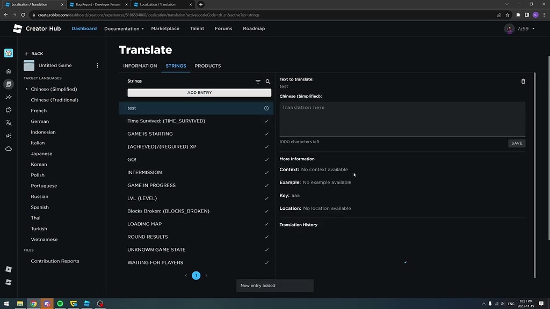Click inside the Translation here text field

pos(402,118)
